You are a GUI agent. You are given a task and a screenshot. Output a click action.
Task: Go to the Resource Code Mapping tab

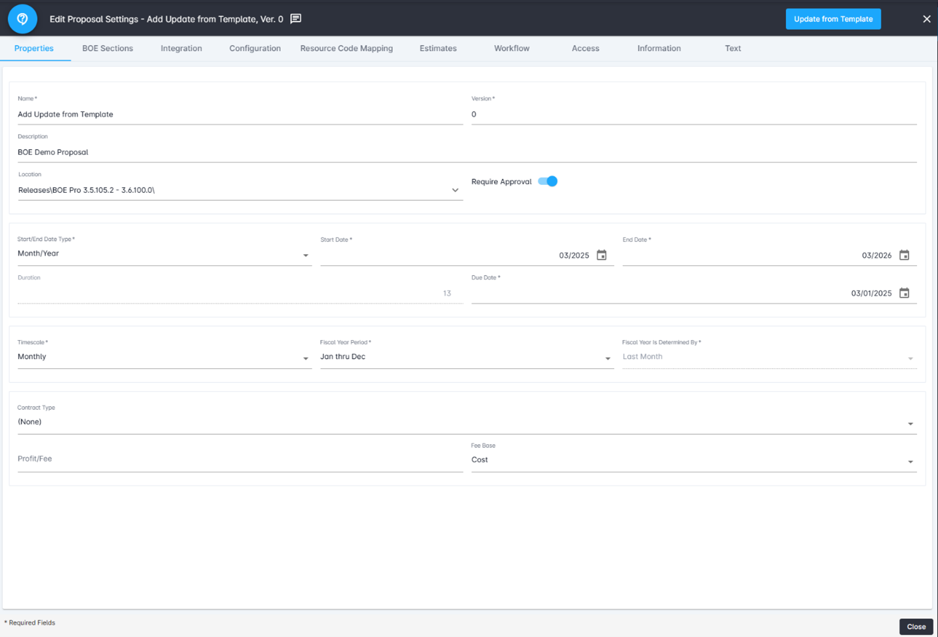click(346, 48)
